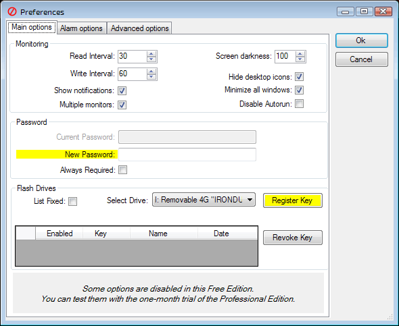Confirm settings with Ok button
Screen dimensions: 399x326
point(362,40)
